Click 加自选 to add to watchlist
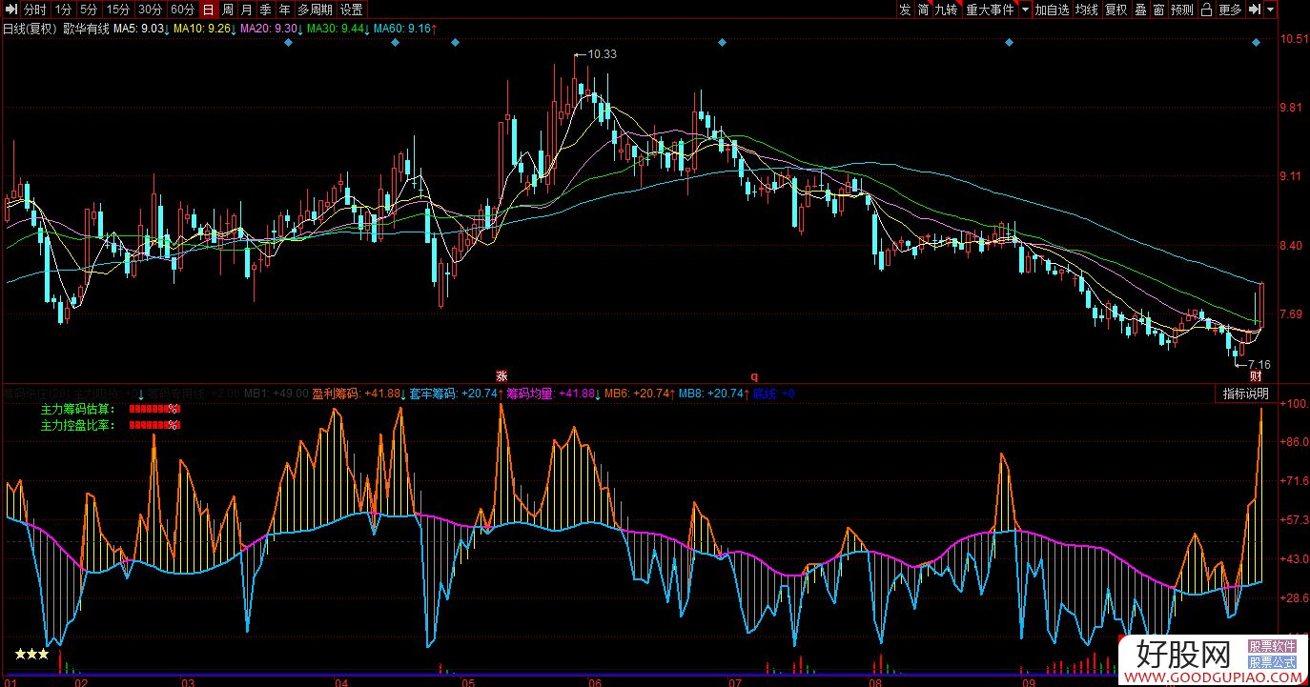 coord(1052,10)
